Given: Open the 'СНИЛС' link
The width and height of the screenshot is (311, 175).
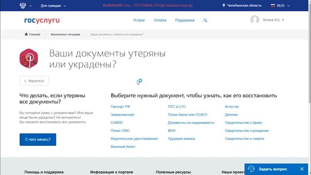Looking at the screenshot, I should (x=117, y=122).
